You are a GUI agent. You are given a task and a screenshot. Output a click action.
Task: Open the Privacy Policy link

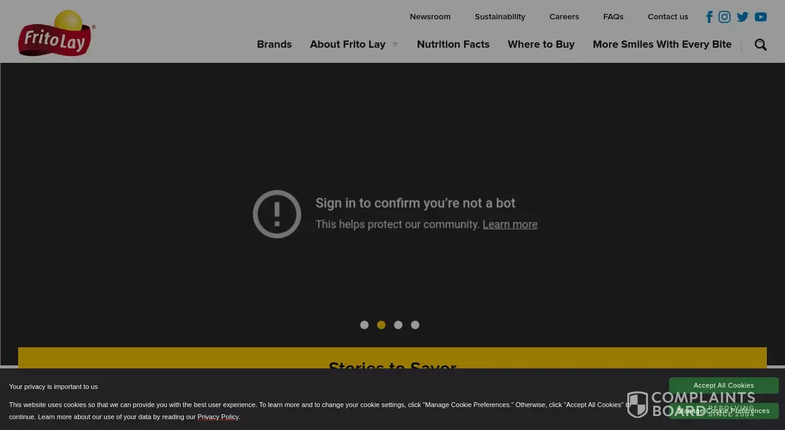click(x=218, y=417)
